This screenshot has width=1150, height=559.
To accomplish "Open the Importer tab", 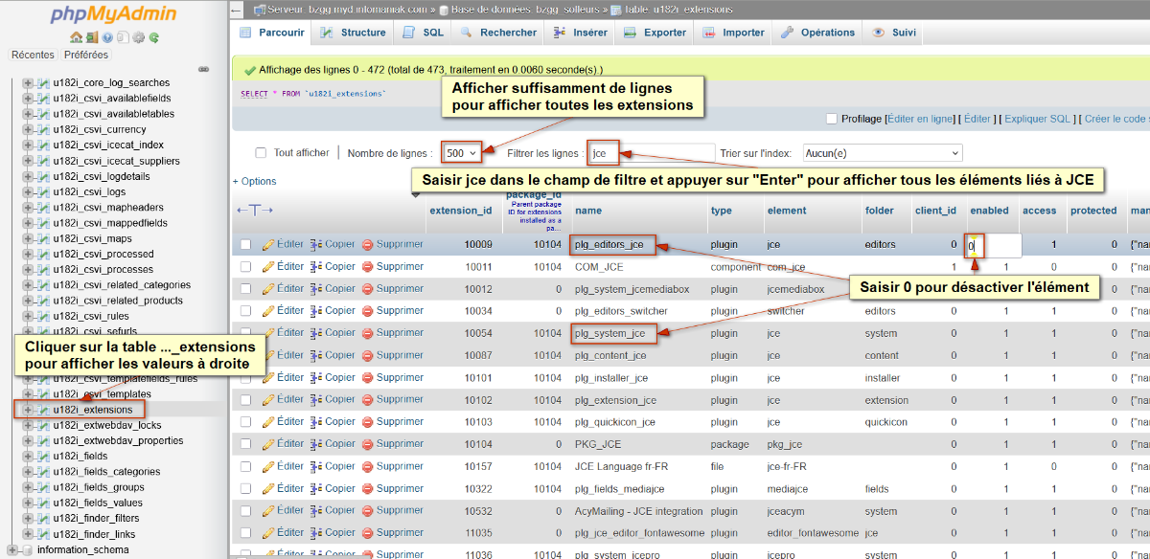I will point(733,33).
